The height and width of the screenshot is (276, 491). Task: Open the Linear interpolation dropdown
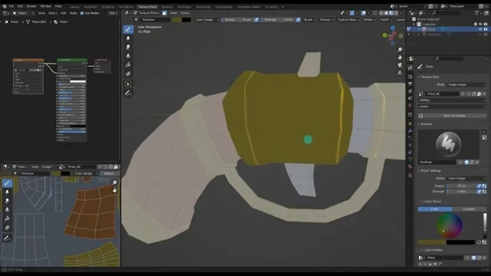click(x=453, y=106)
